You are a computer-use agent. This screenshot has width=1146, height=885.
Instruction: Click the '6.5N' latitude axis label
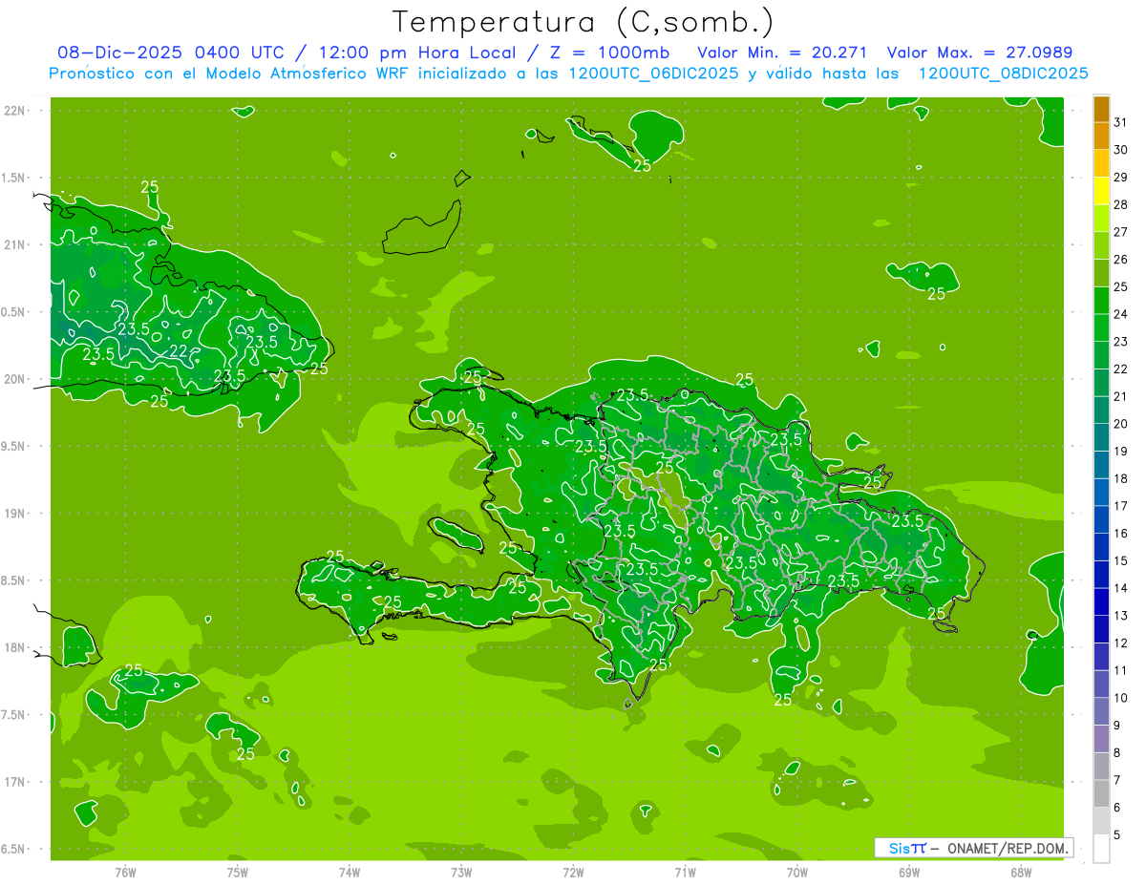coord(12,849)
